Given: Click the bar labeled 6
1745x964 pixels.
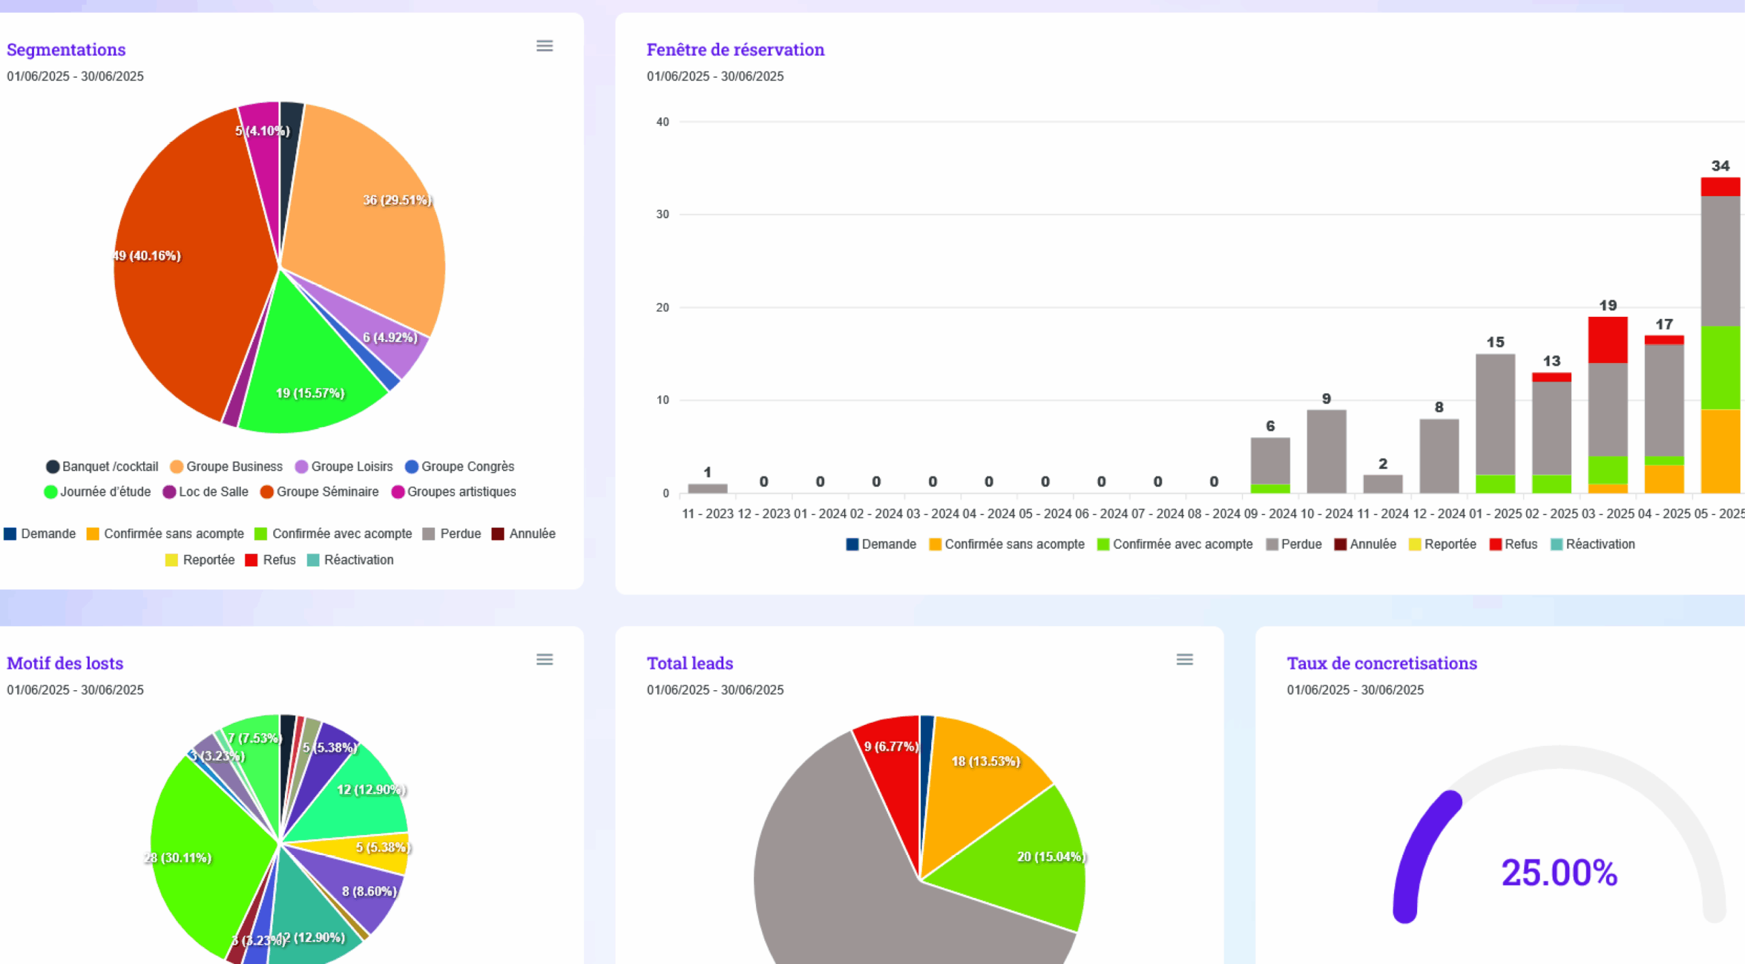Looking at the screenshot, I should click(1271, 465).
